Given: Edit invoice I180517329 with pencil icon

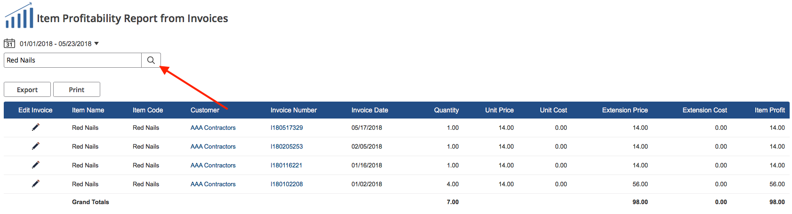Looking at the screenshot, I should [36, 127].
